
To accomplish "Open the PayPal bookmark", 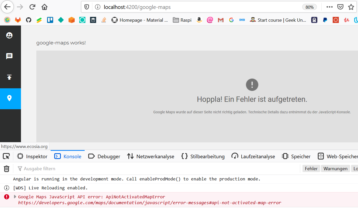I will (325, 20).
